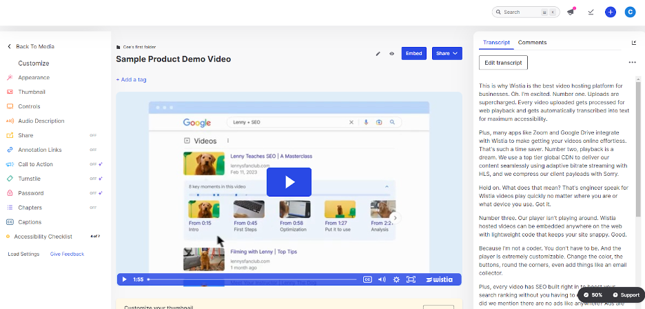Click the Wistia logo in player bar
This screenshot has height=309, width=645.
440,279
